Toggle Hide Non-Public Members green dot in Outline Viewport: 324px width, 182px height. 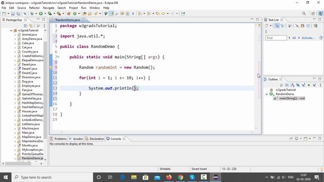[x=309, y=85]
